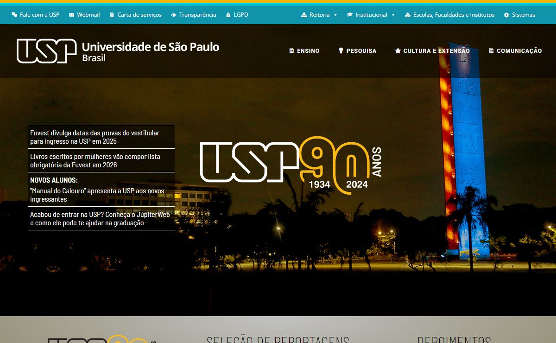
Task: Open Livros escritos por mulheres headline
Action: (95, 161)
